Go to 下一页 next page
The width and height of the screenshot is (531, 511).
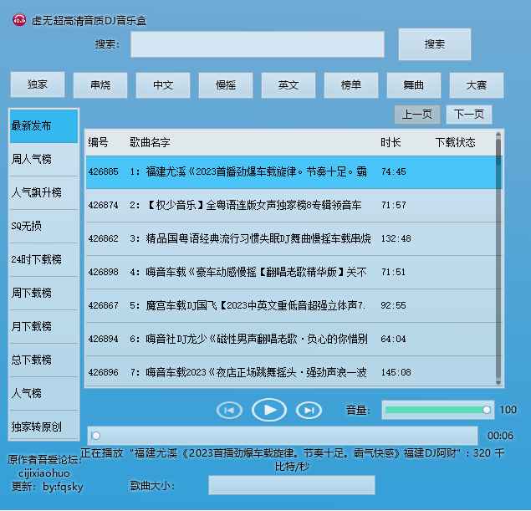click(x=468, y=115)
